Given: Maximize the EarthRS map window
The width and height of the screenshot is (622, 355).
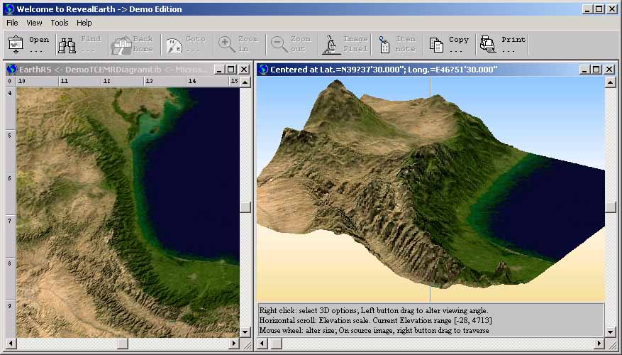Looking at the screenshot, I should [232, 69].
